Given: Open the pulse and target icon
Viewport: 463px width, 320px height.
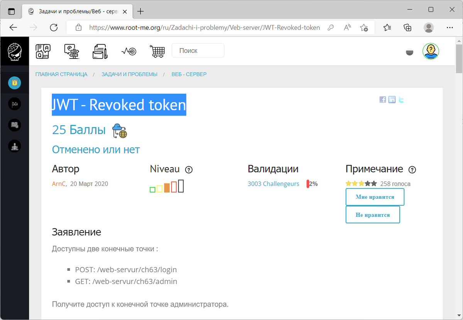Looking at the screenshot, I should [128, 51].
